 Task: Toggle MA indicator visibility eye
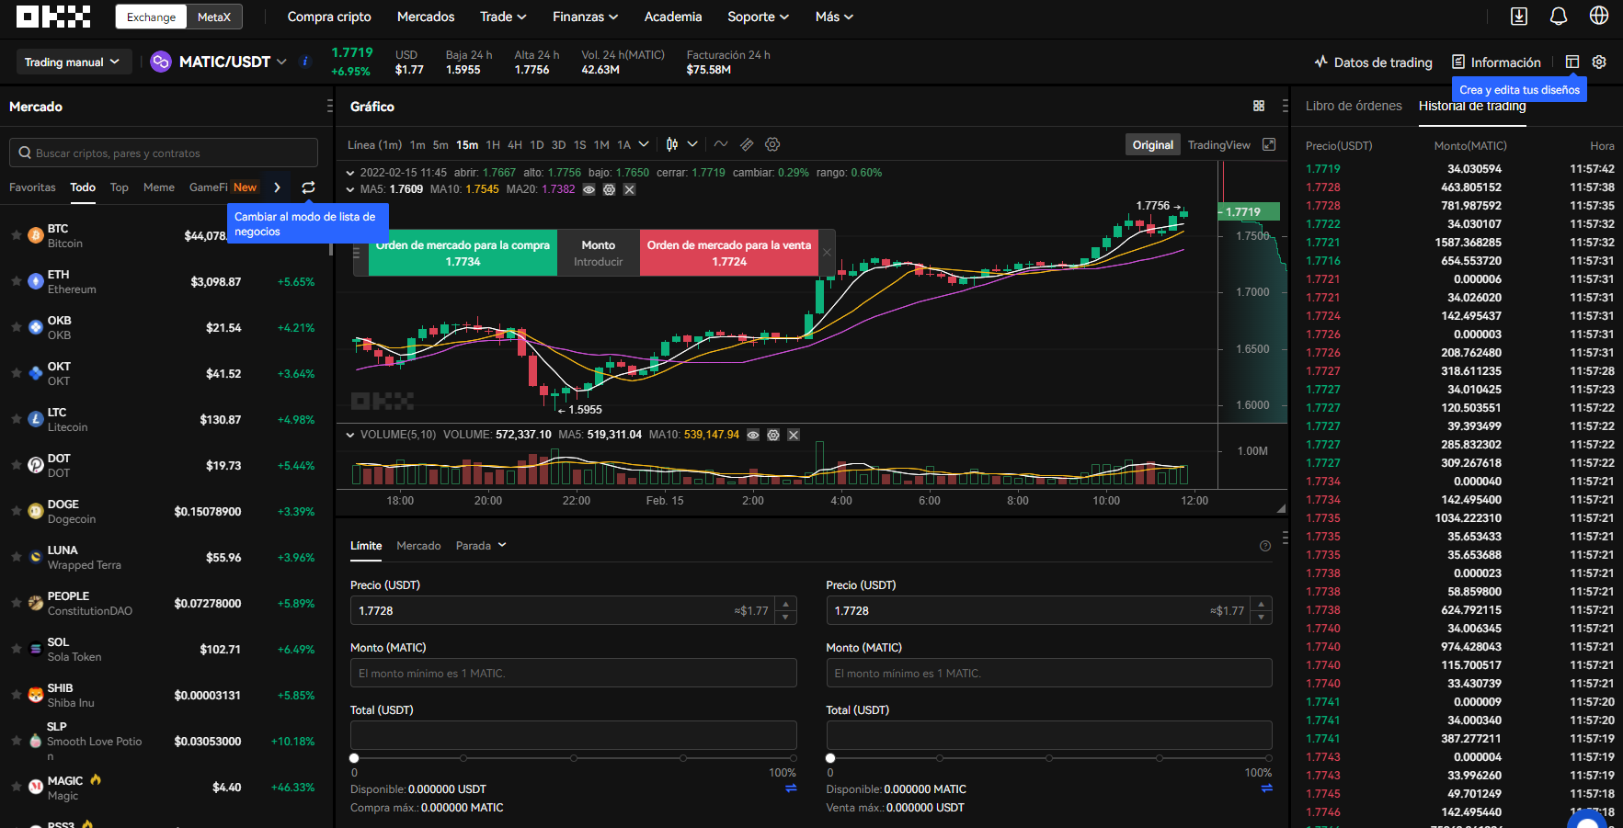589,189
